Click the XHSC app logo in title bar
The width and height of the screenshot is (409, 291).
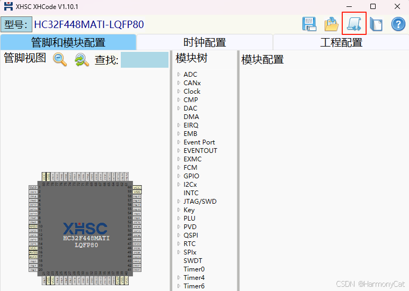coord(8,6)
